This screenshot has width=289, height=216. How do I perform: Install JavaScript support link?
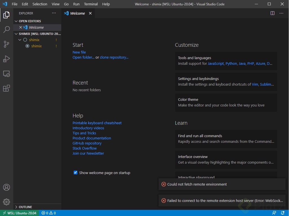click(216, 63)
